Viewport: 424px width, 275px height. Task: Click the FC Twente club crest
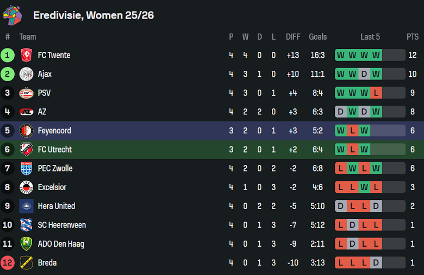pyautogui.click(x=26, y=55)
